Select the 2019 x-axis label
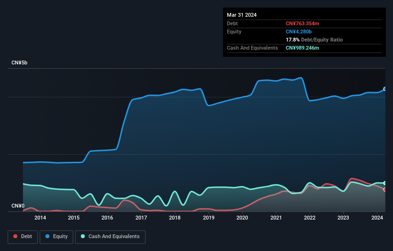This screenshot has width=393, height=251. pyautogui.click(x=209, y=218)
